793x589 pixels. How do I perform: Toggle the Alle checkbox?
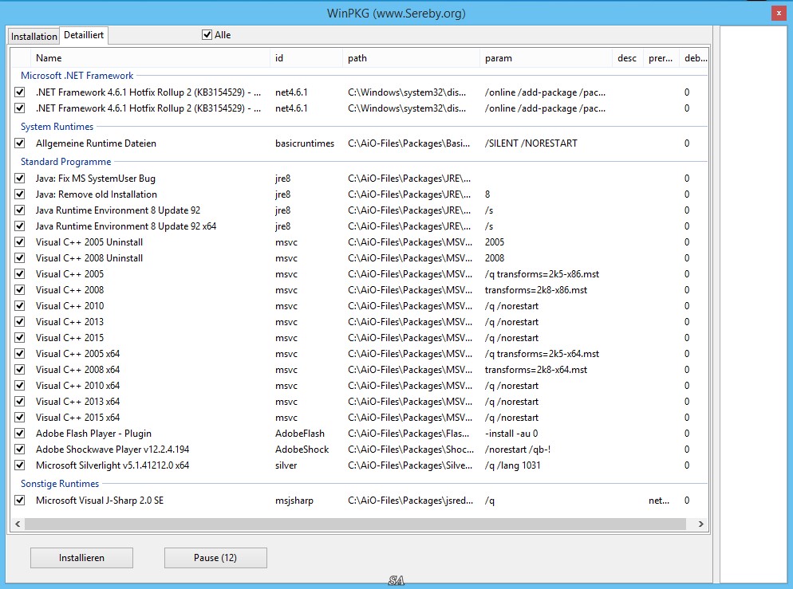[207, 35]
